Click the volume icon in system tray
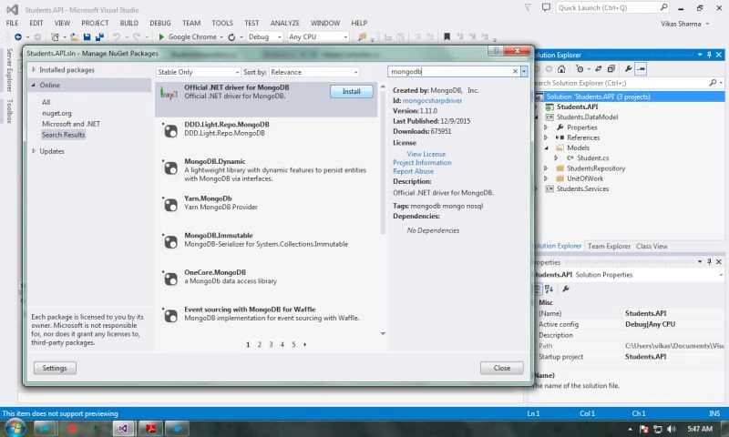This screenshot has width=729, height=437. [x=671, y=429]
